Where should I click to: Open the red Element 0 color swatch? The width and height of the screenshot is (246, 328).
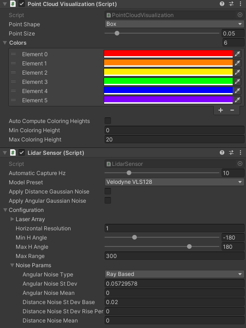pos(169,54)
